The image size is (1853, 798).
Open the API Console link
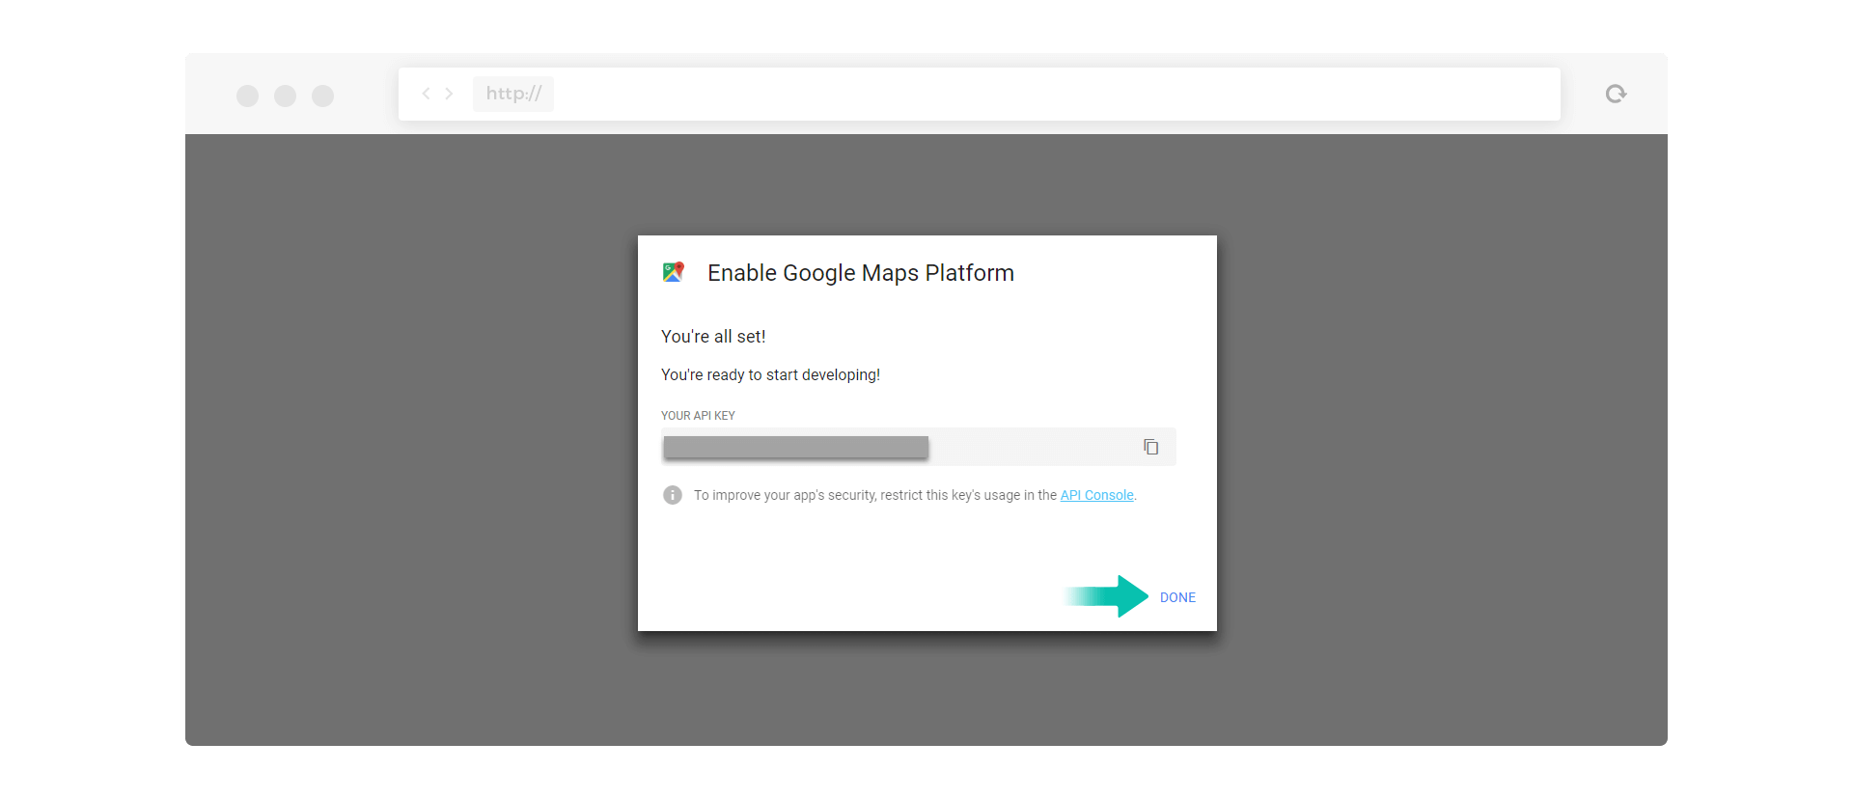click(x=1096, y=495)
